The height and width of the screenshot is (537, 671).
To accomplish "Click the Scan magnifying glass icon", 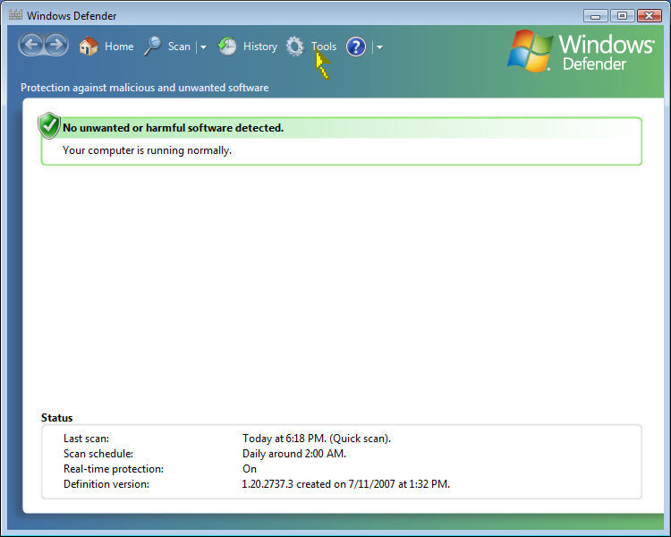I will 152,47.
